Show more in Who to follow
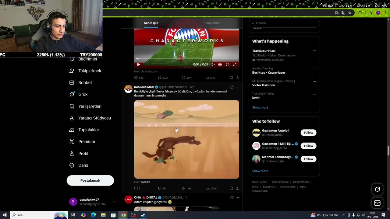This screenshot has height=219, width=390. pyautogui.click(x=260, y=171)
